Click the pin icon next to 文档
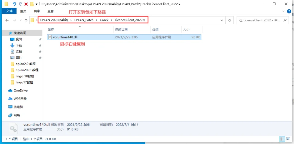 tap(40, 52)
